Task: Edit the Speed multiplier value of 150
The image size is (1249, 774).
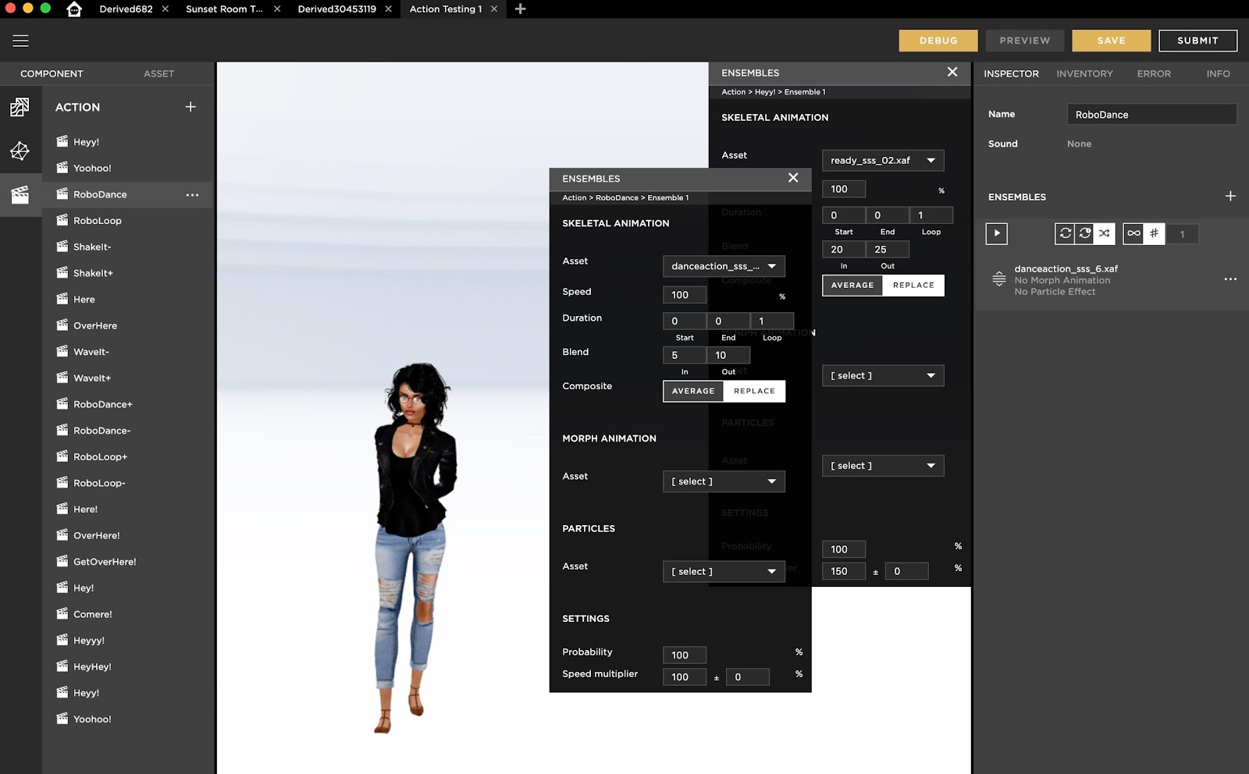Action: click(844, 571)
